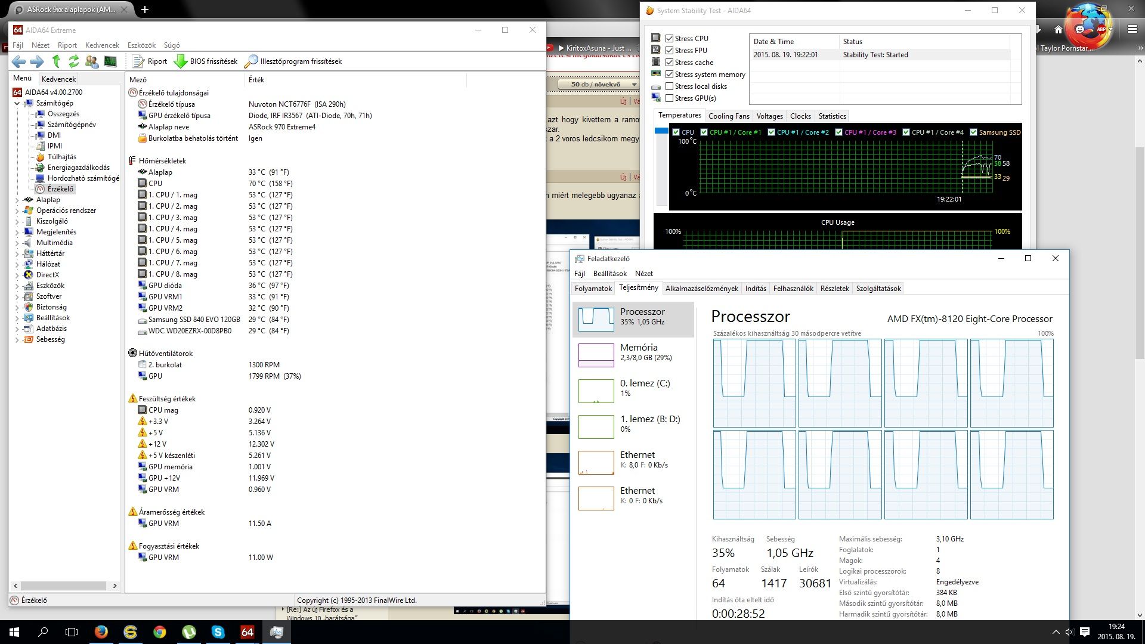Screen dimensions: 1145x644
Task: Switch to Cooling Fans tab
Action: tap(728, 116)
